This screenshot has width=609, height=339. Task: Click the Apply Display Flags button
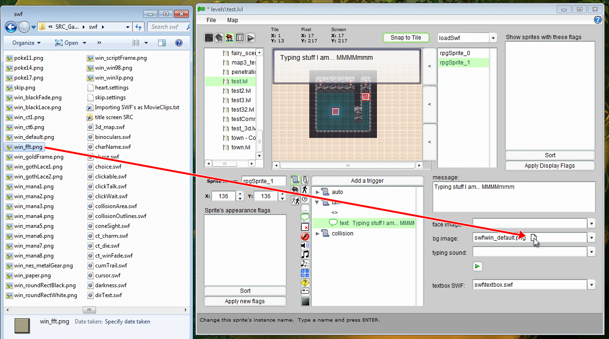coord(550,166)
